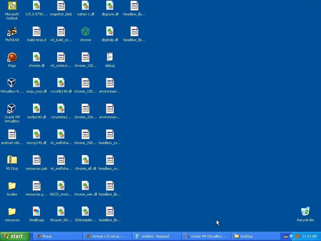Switch to the Mypal taskbar window
The height and width of the screenshot is (241, 321).
point(58,236)
